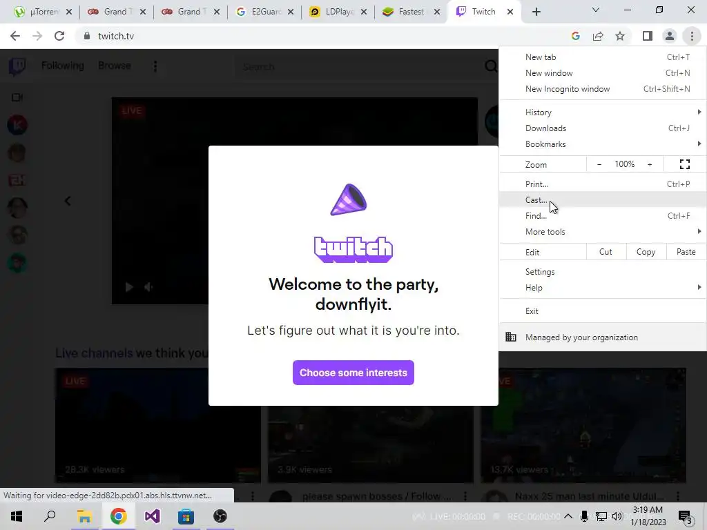Go to previous carousel stream arrow
Screen dimensions: 707x530
68,201
